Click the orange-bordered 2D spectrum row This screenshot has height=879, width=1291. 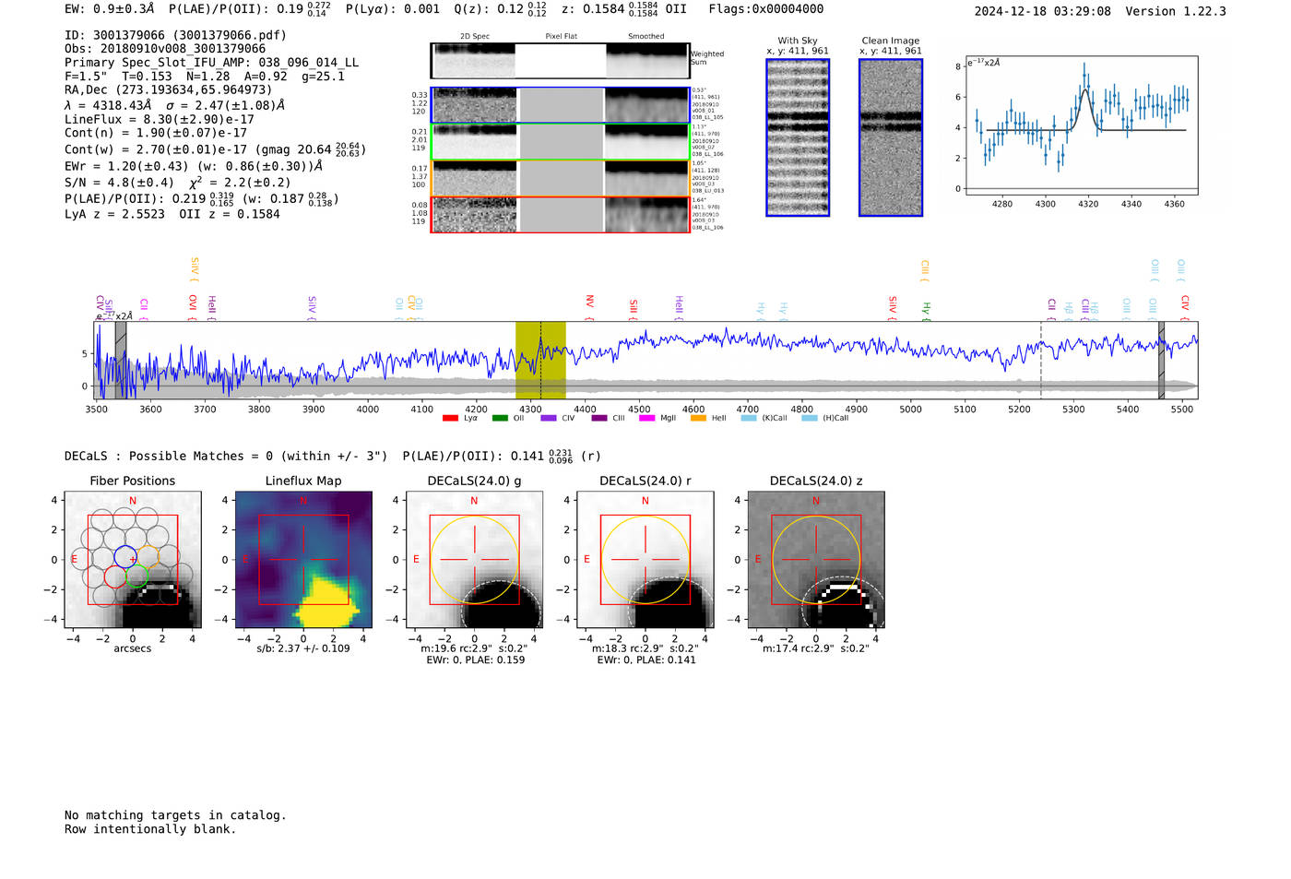(x=560, y=178)
